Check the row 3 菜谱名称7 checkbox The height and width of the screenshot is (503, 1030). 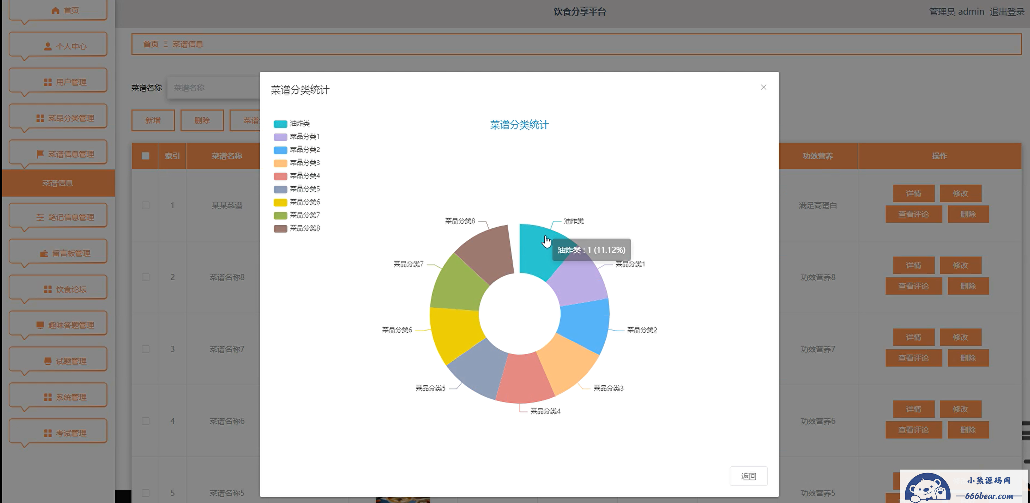[145, 349]
